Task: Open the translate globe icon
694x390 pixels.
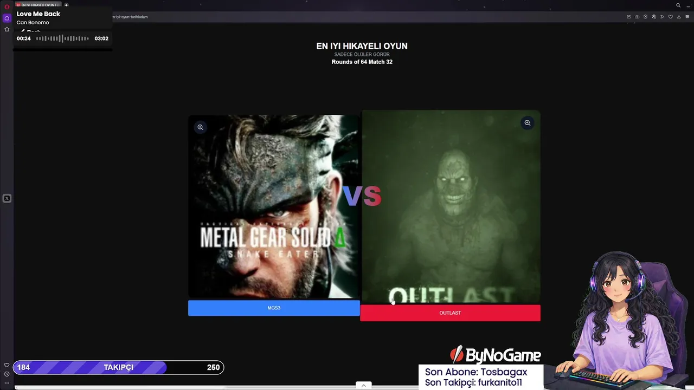Action: click(654, 17)
